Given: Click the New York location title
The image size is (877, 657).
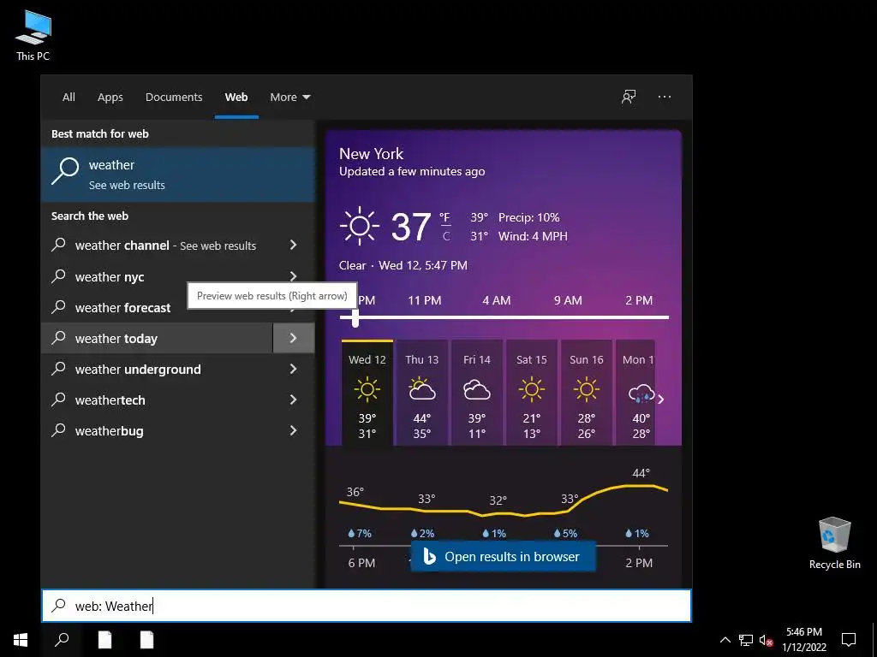Looking at the screenshot, I should pos(372,154).
